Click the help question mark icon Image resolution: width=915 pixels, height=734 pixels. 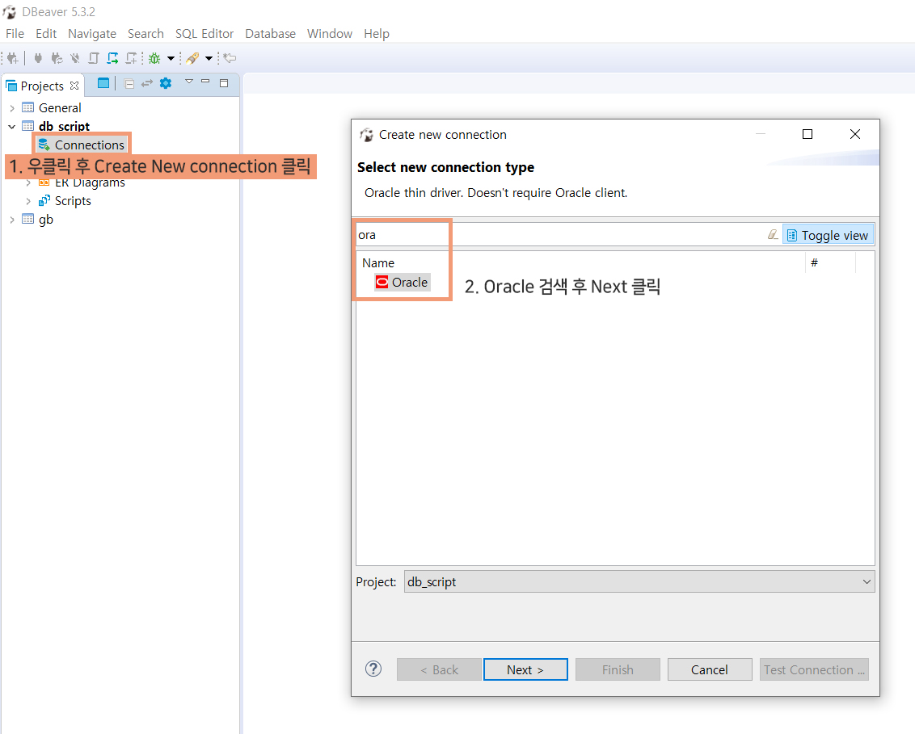pos(373,669)
